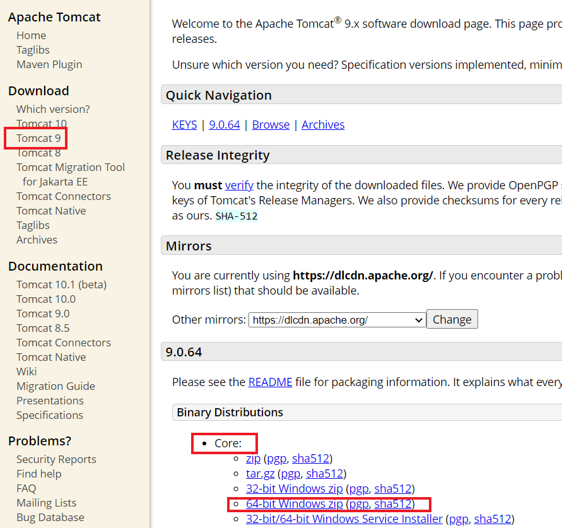The width and height of the screenshot is (562, 528).
Task: Open Tomcat 10 download page
Action: point(42,124)
